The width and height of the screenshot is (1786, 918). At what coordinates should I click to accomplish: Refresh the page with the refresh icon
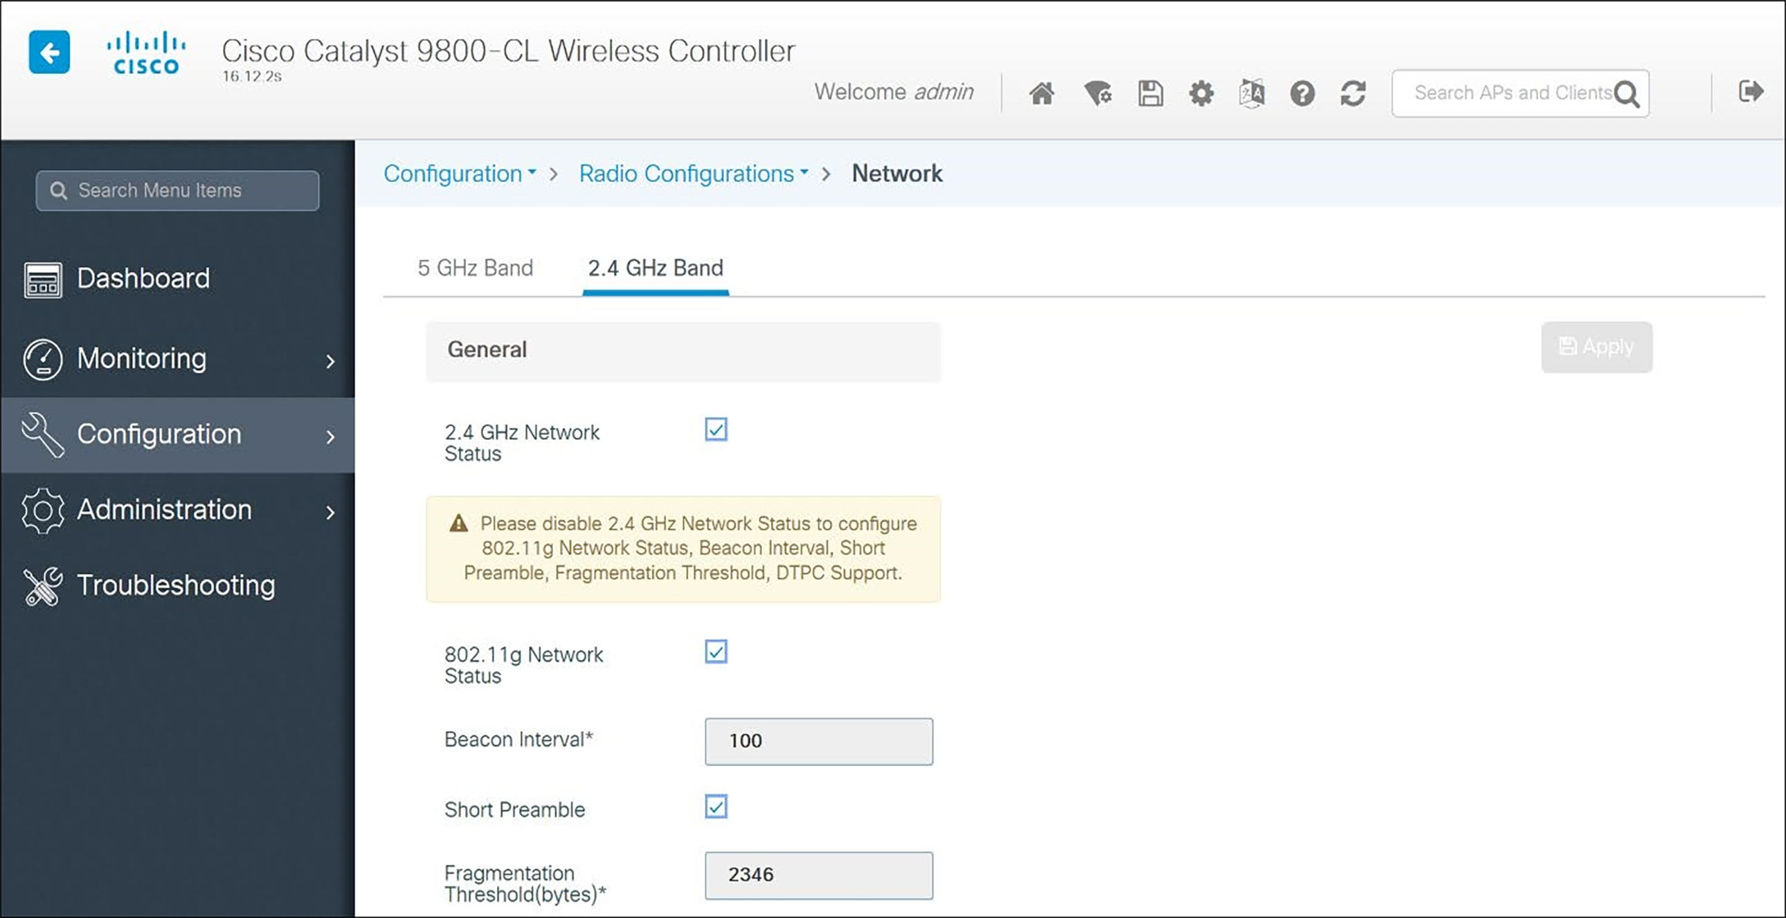click(1353, 93)
